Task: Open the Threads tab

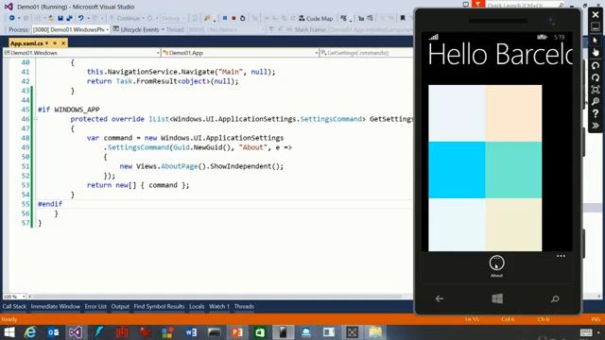Action: click(x=244, y=306)
